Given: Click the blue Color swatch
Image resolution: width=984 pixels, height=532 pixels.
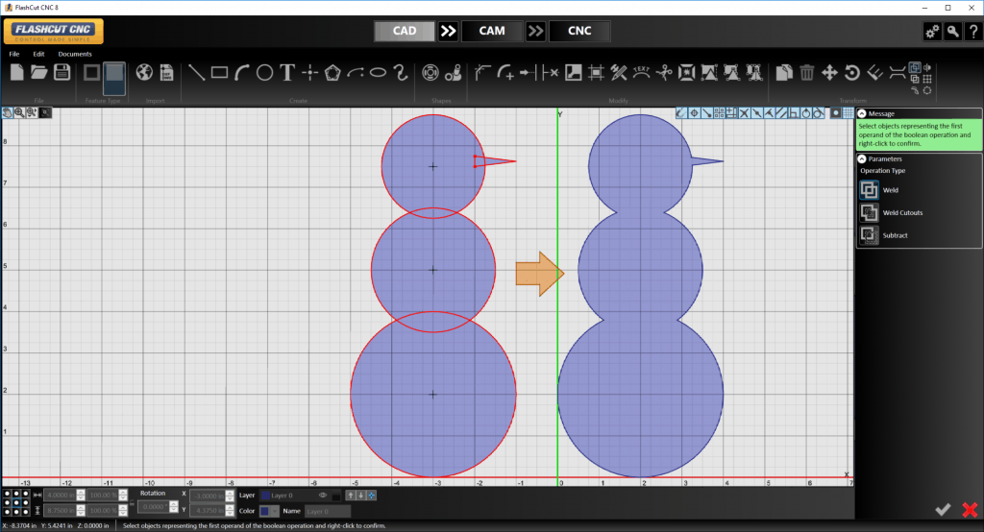Looking at the screenshot, I should point(266,511).
